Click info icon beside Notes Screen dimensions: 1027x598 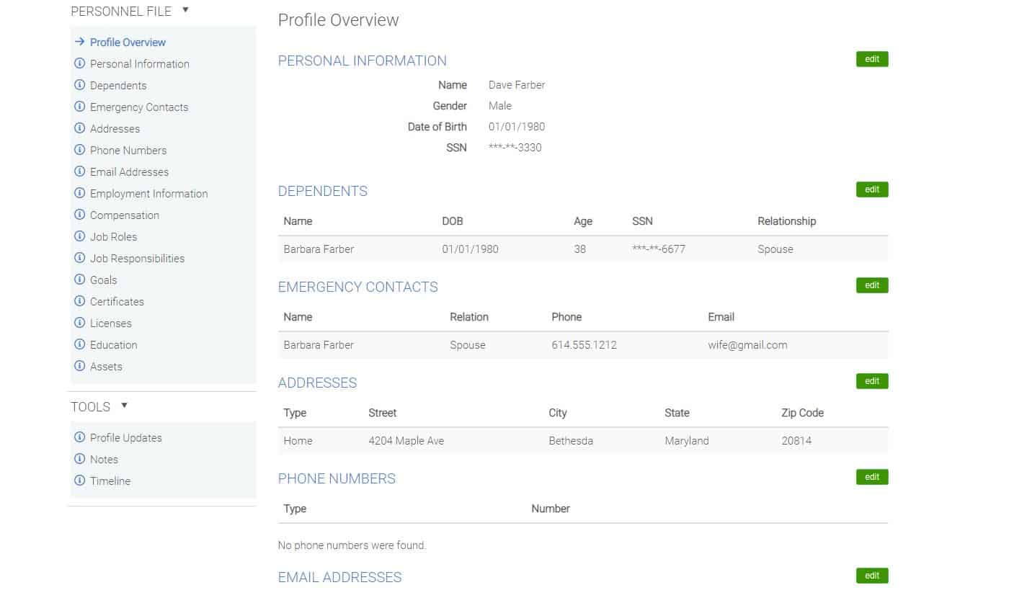(80, 459)
